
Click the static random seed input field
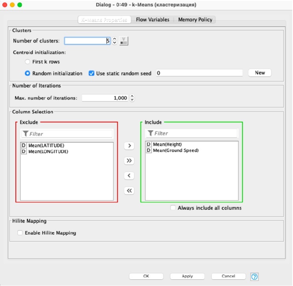[x=199, y=73]
